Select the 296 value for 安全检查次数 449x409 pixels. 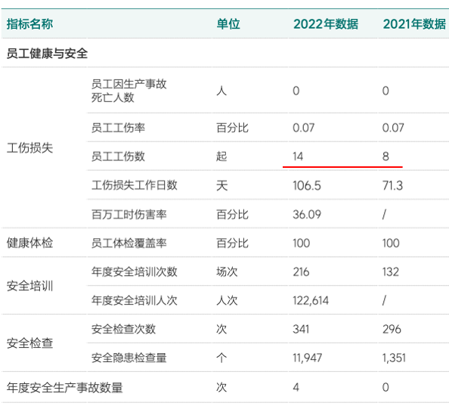[392, 329]
